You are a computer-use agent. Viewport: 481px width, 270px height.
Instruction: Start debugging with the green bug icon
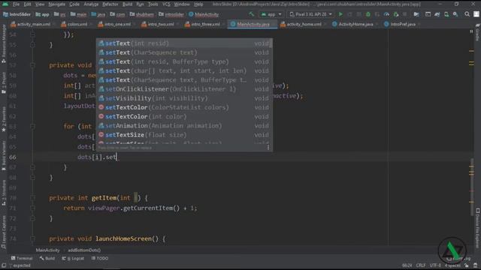click(x=368, y=14)
